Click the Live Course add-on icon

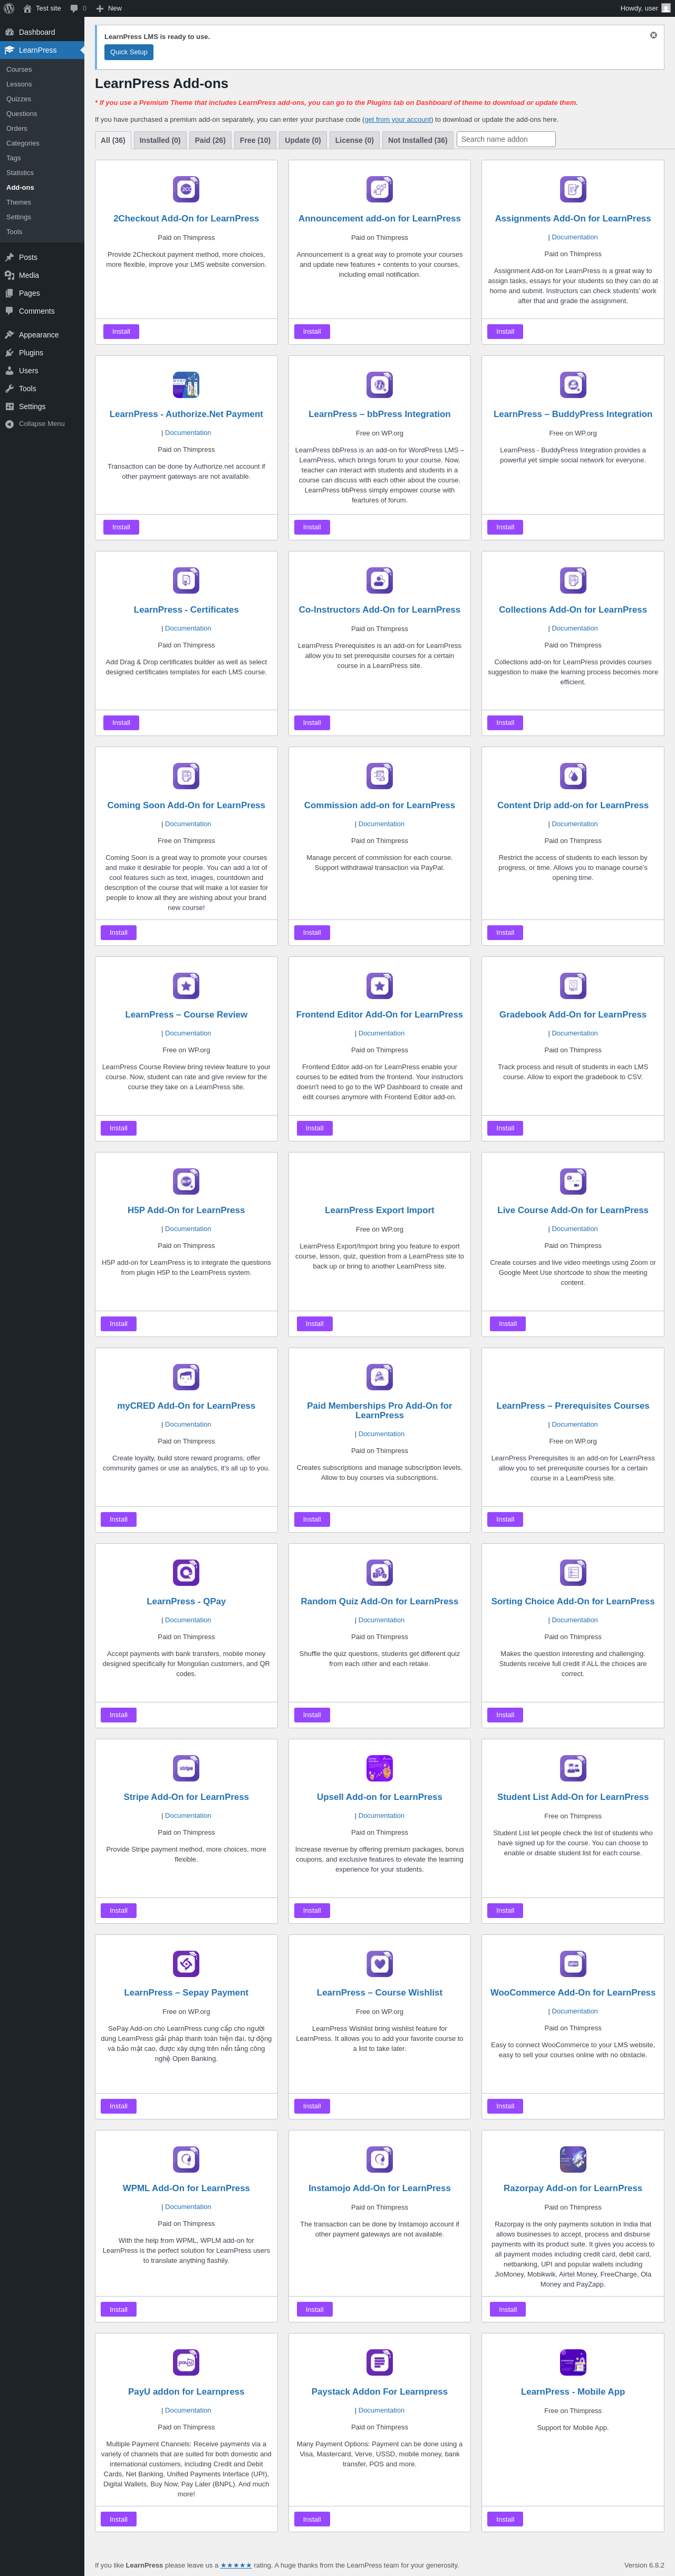[x=573, y=1181]
